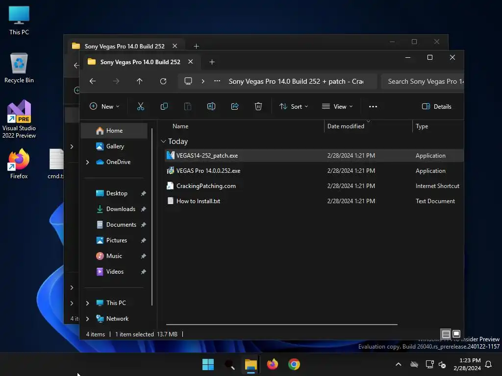
Task: Add a new tab in the background window
Action: point(196,47)
